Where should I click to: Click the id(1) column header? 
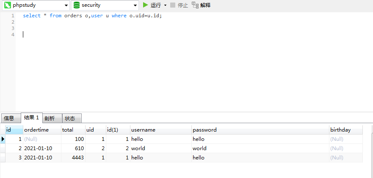click(x=118, y=129)
